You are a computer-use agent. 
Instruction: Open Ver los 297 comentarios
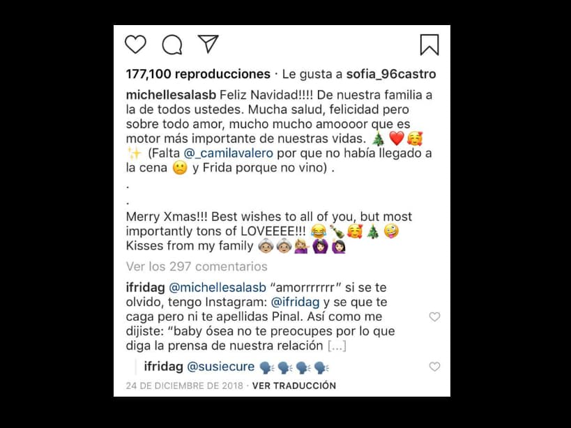pyautogui.click(x=197, y=266)
